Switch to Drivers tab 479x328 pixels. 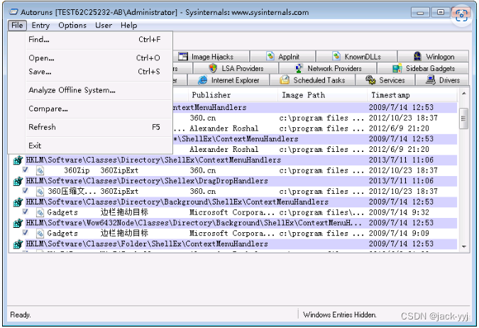click(x=442, y=80)
